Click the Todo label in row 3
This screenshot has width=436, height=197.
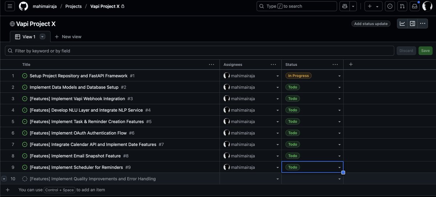pyautogui.click(x=292, y=99)
